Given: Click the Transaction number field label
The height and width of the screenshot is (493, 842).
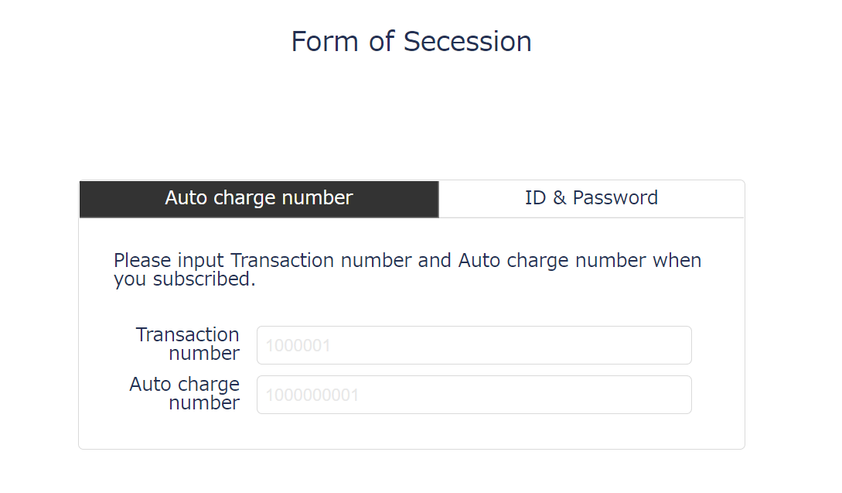Looking at the screenshot, I should point(188,344).
